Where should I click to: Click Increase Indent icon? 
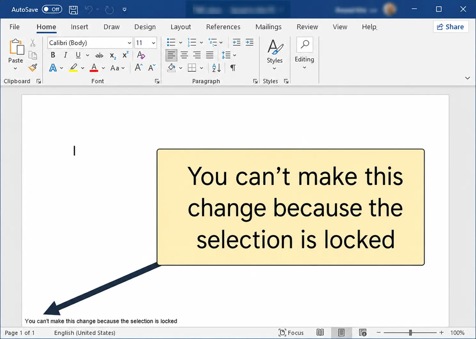click(x=249, y=42)
